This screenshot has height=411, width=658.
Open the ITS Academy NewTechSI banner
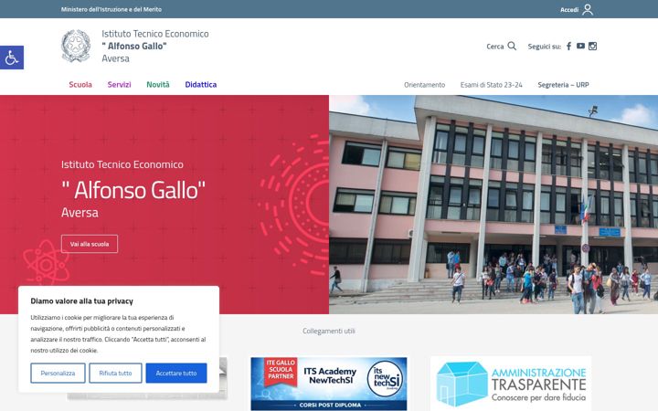pyautogui.click(x=329, y=384)
